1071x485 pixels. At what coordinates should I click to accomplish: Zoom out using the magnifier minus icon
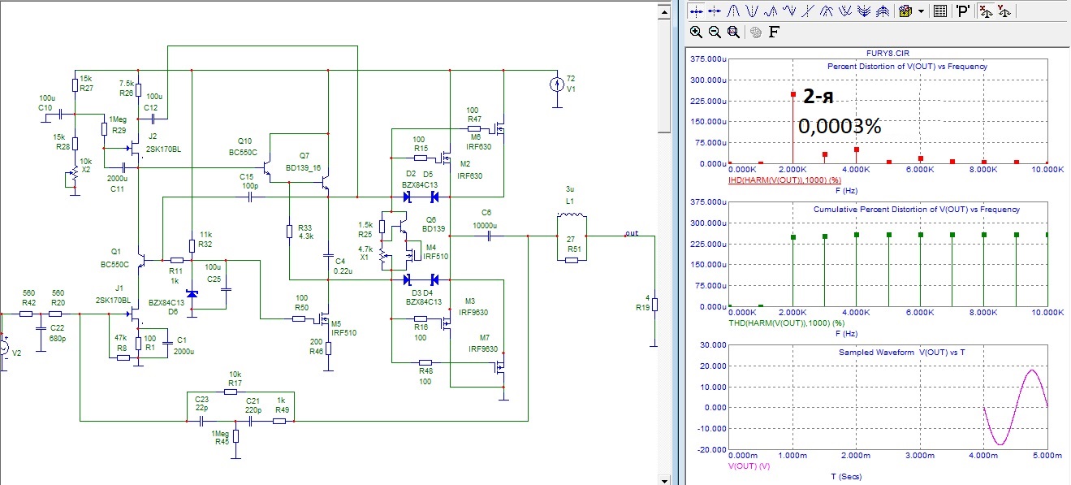click(715, 32)
